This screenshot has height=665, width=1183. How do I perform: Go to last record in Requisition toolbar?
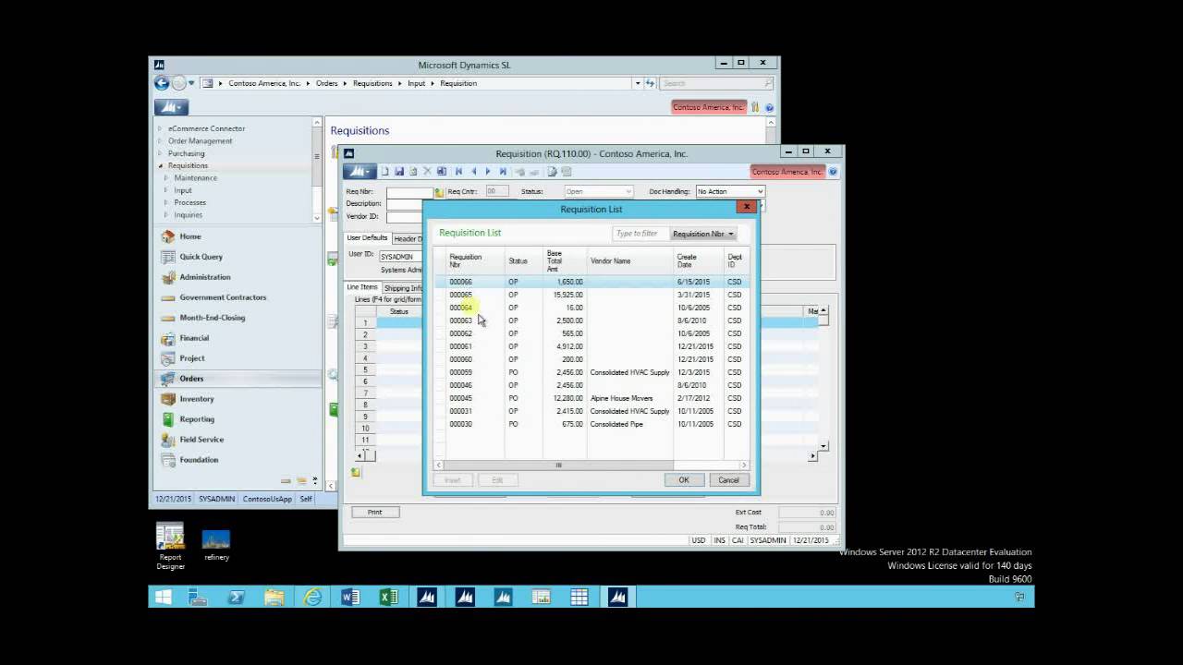point(503,172)
